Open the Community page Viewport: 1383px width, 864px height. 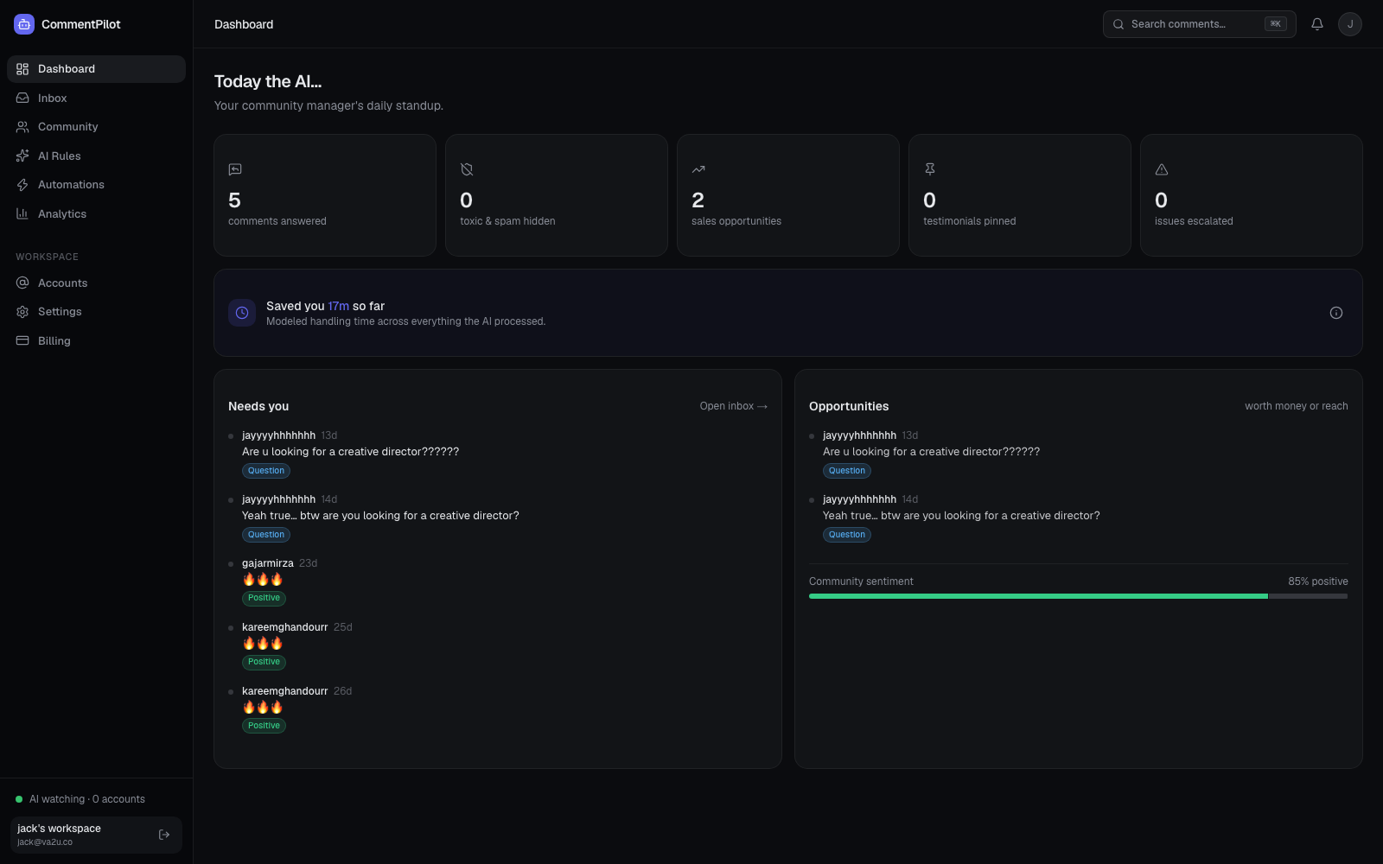96,127
